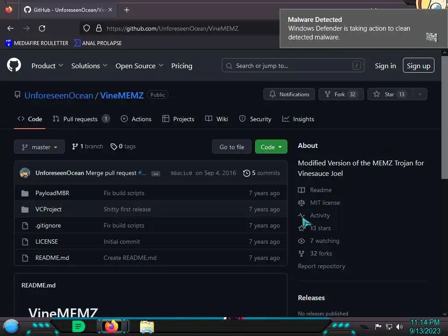
Task: Click the Releases heading link
Action: [x=311, y=297]
